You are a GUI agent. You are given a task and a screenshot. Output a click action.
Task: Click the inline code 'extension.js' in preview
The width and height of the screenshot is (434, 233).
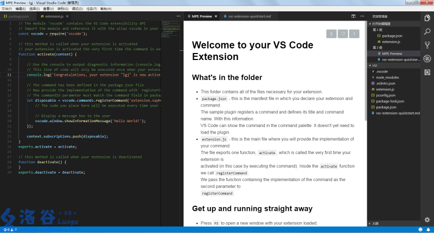[x=214, y=139]
